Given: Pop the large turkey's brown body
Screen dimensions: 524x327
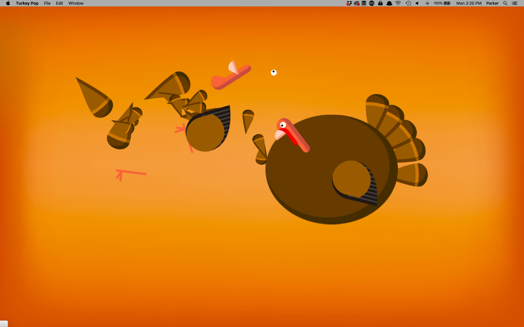Looking at the screenshot, I should (x=305, y=181).
